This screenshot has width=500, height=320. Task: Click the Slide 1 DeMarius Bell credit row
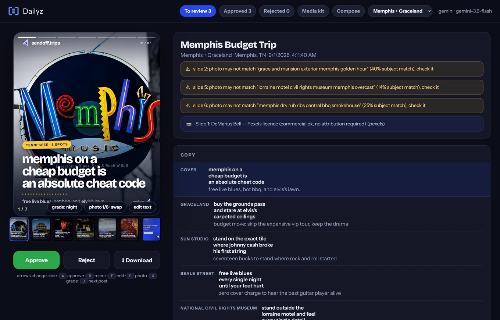(x=332, y=124)
